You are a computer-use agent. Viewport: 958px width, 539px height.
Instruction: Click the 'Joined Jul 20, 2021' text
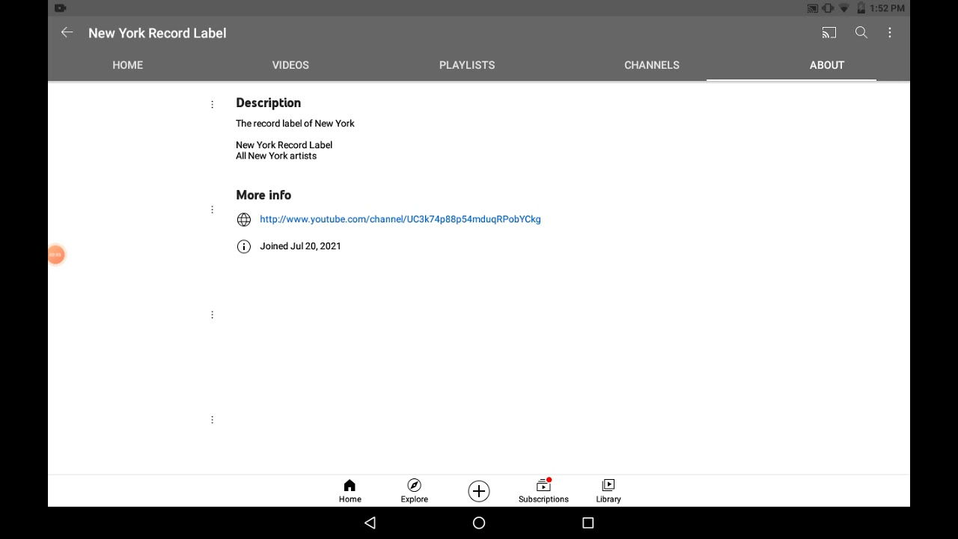(x=300, y=246)
